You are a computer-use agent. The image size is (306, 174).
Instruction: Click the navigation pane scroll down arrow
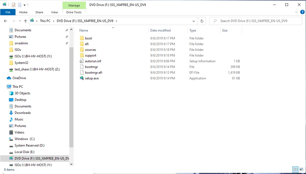tap(71, 164)
